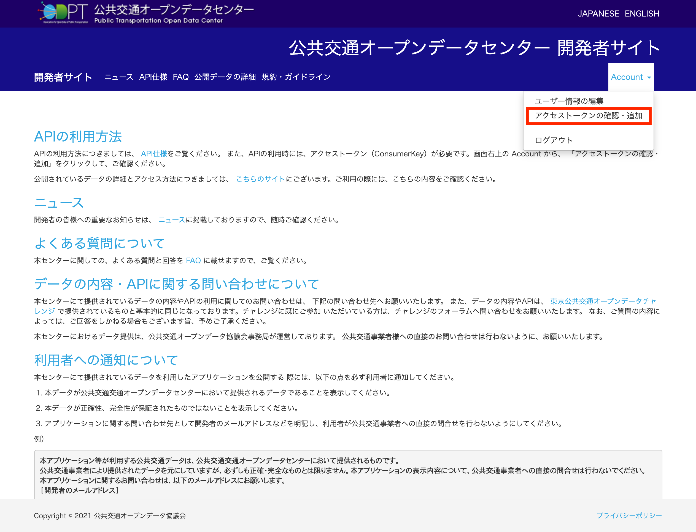Screen dimensions: 696x532
Task: Switch the site language to JAPANESE
Action: pos(598,13)
